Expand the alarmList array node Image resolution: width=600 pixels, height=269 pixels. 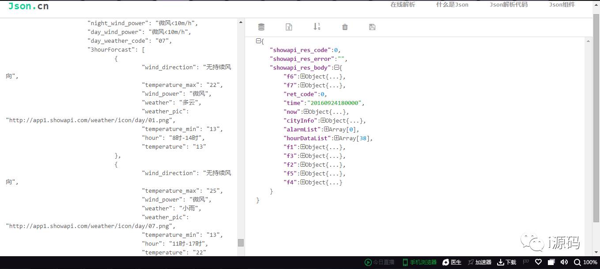point(326,129)
